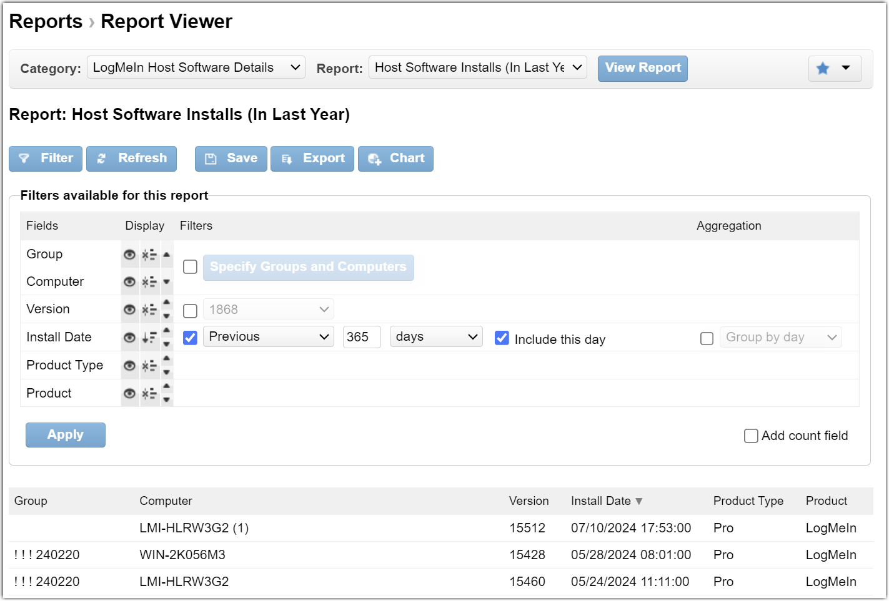The width and height of the screenshot is (889, 601).
Task: Click the favorites star icon
Action: tap(823, 68)
